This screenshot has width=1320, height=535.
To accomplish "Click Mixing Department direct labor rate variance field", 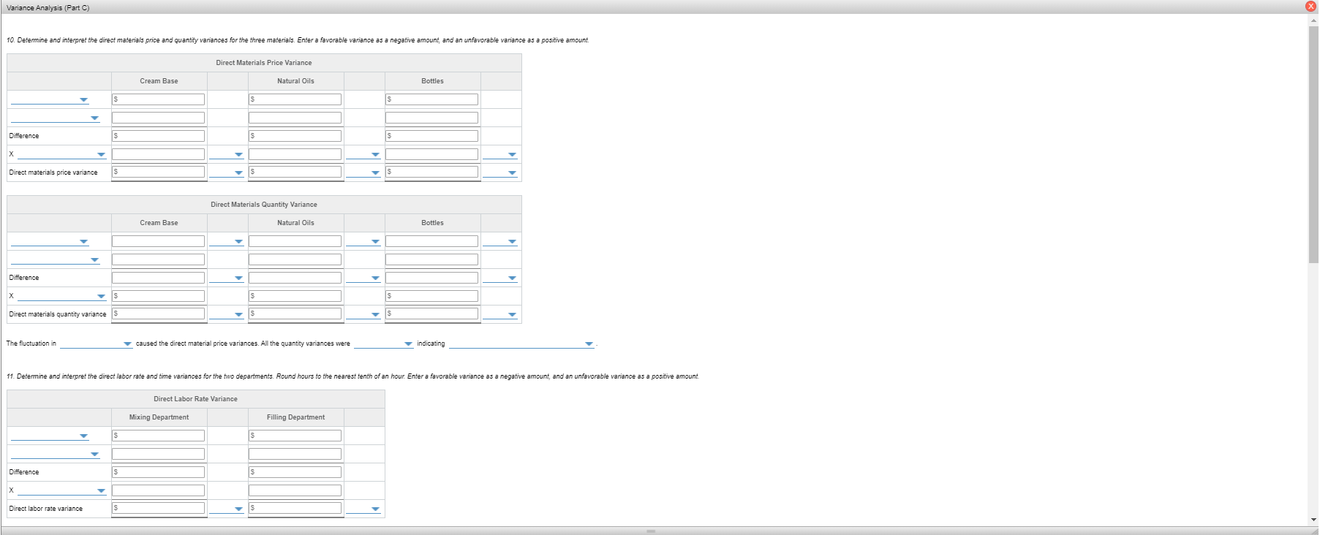I will tap(158, 508).
